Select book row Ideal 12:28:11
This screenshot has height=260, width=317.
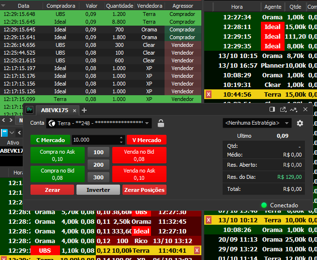(x=260, y=27)
